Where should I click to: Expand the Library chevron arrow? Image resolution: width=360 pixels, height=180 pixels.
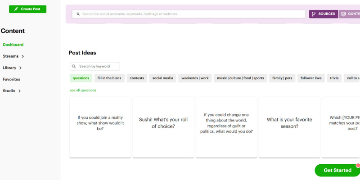coord(20,68)
